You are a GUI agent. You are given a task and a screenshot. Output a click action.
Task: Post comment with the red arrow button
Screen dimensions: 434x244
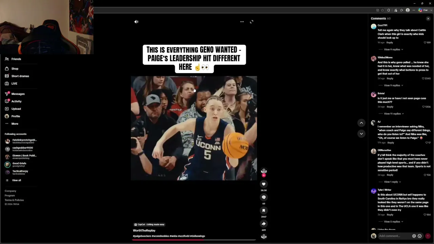pos(428,236)
